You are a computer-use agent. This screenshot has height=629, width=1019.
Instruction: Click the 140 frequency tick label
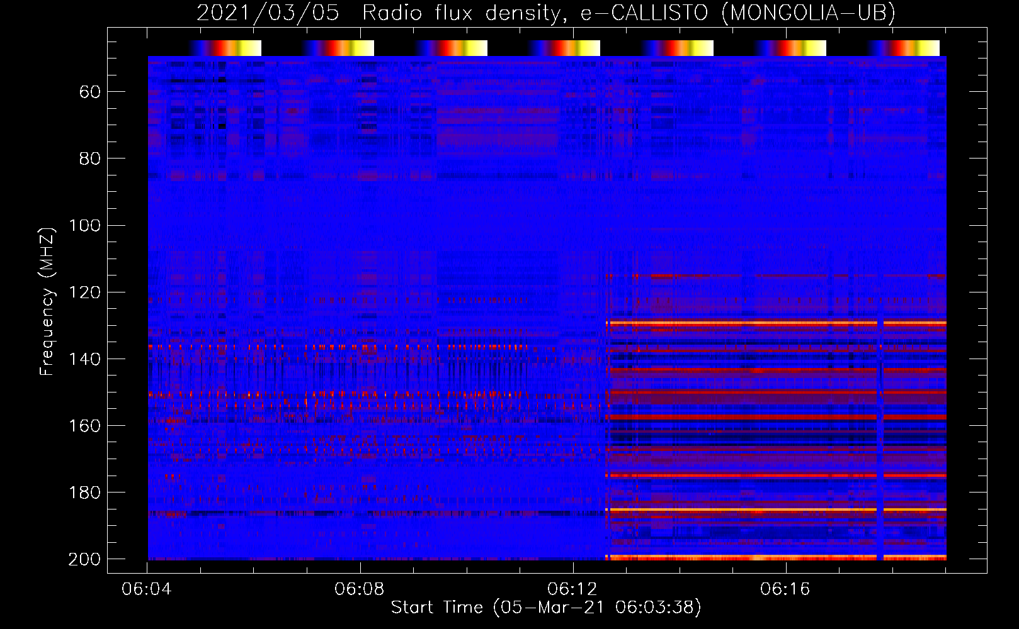84,359
